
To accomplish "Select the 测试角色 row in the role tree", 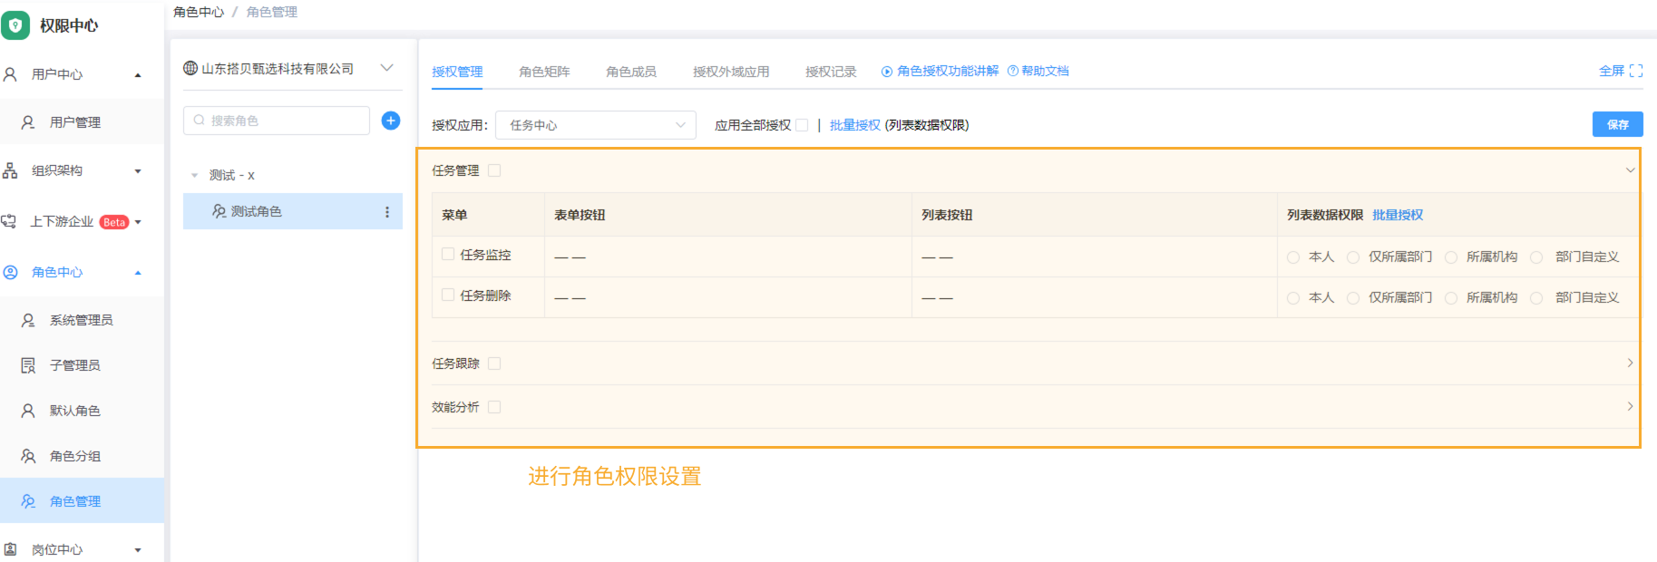I will tap(293, 211).
